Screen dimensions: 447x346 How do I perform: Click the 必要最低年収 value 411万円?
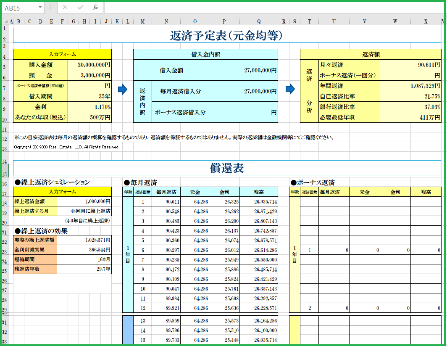pos(411,117)
